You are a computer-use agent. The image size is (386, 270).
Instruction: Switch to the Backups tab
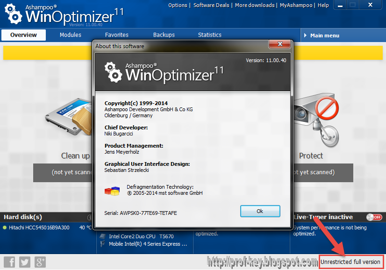pyautogui.click(x=164, y=35)
